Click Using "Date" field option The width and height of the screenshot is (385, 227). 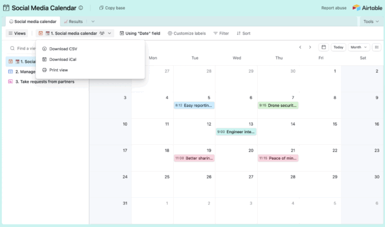tap(140, 33)
